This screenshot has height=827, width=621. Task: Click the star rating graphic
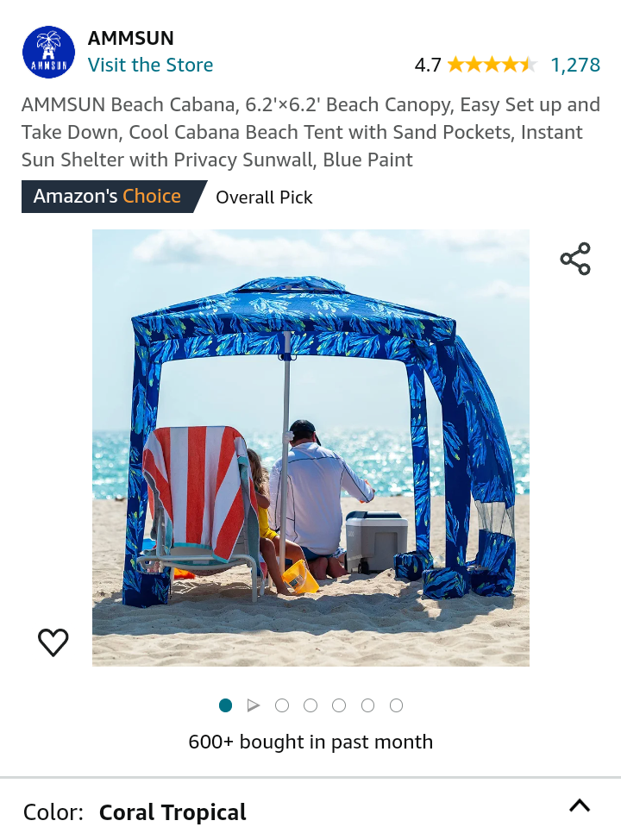492,65
